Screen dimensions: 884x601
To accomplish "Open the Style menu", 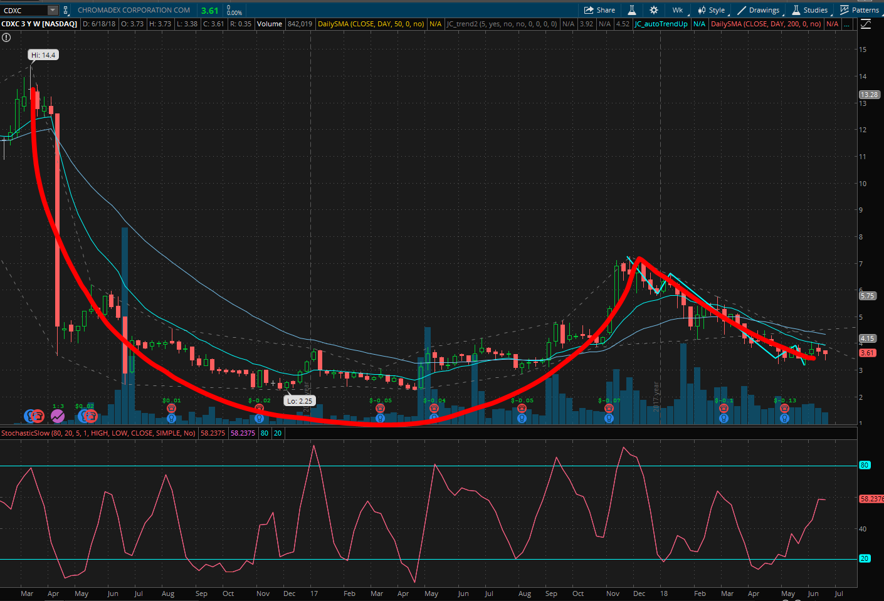I will 712,10.
